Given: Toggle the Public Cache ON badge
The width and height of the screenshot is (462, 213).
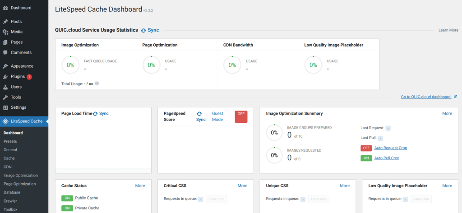Looking at the screenshot, I should (x=67, y=198).
